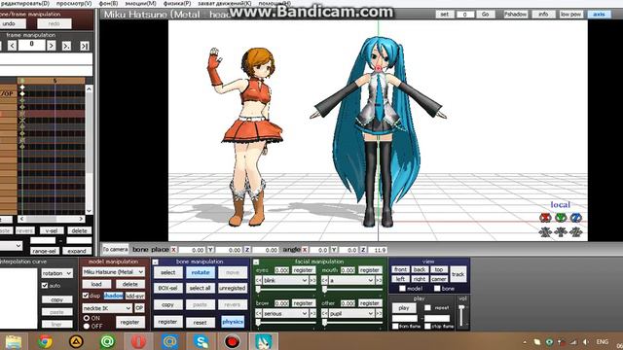
Task: Enable the view bone checkbox
Action: pyautogui.click(x=437, y=289)
